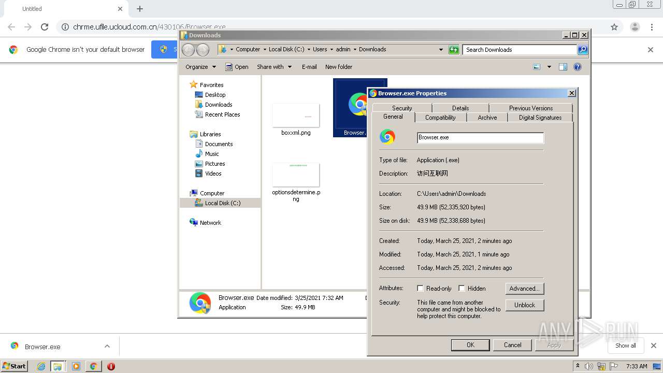Image resolution: width=663 pixels, height=373 pixels.
Task: Open Windows Explorer taskbar icon
Action: click(57, 366)
